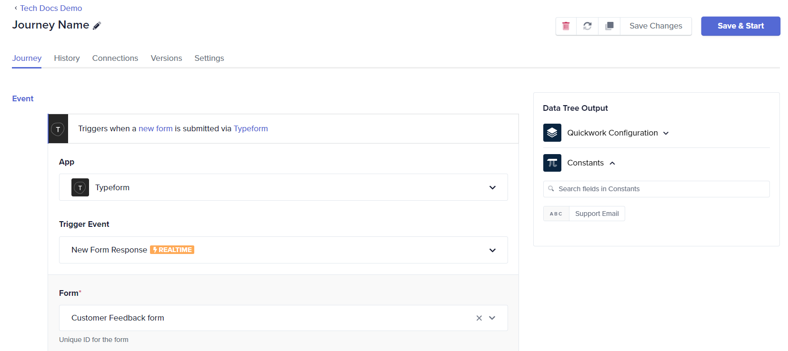Screen dimensions: 788x351
Task: Open the Trigger Event dropdown
Action: (283, 250)
